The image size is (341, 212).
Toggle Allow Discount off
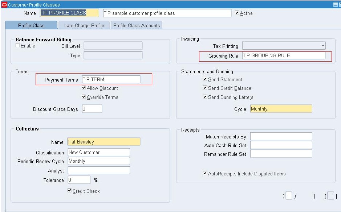[84, 88]
